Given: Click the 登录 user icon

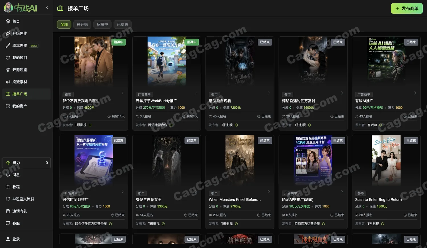Looking at the screenshot, I should pyautogui.click(x=8, y=239).
